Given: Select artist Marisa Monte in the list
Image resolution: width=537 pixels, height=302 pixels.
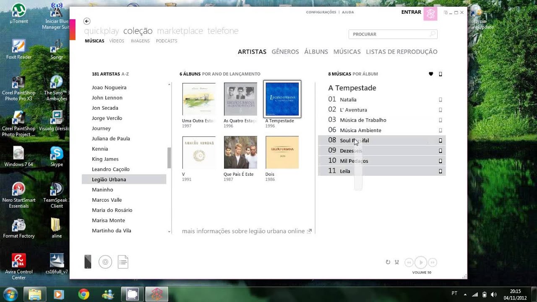Looking at the screenshot, I should pos(124,220).
